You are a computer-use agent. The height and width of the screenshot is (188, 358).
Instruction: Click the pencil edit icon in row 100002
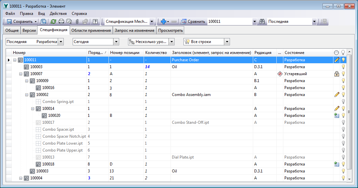coord(337,95)
